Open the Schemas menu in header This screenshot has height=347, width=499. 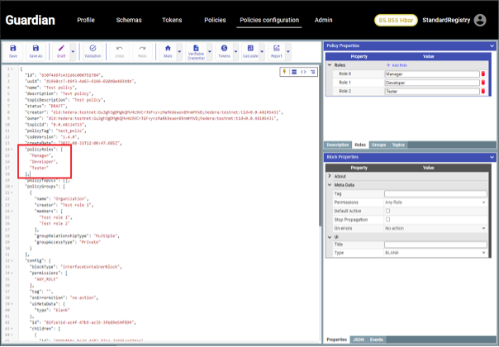(129, 19)
